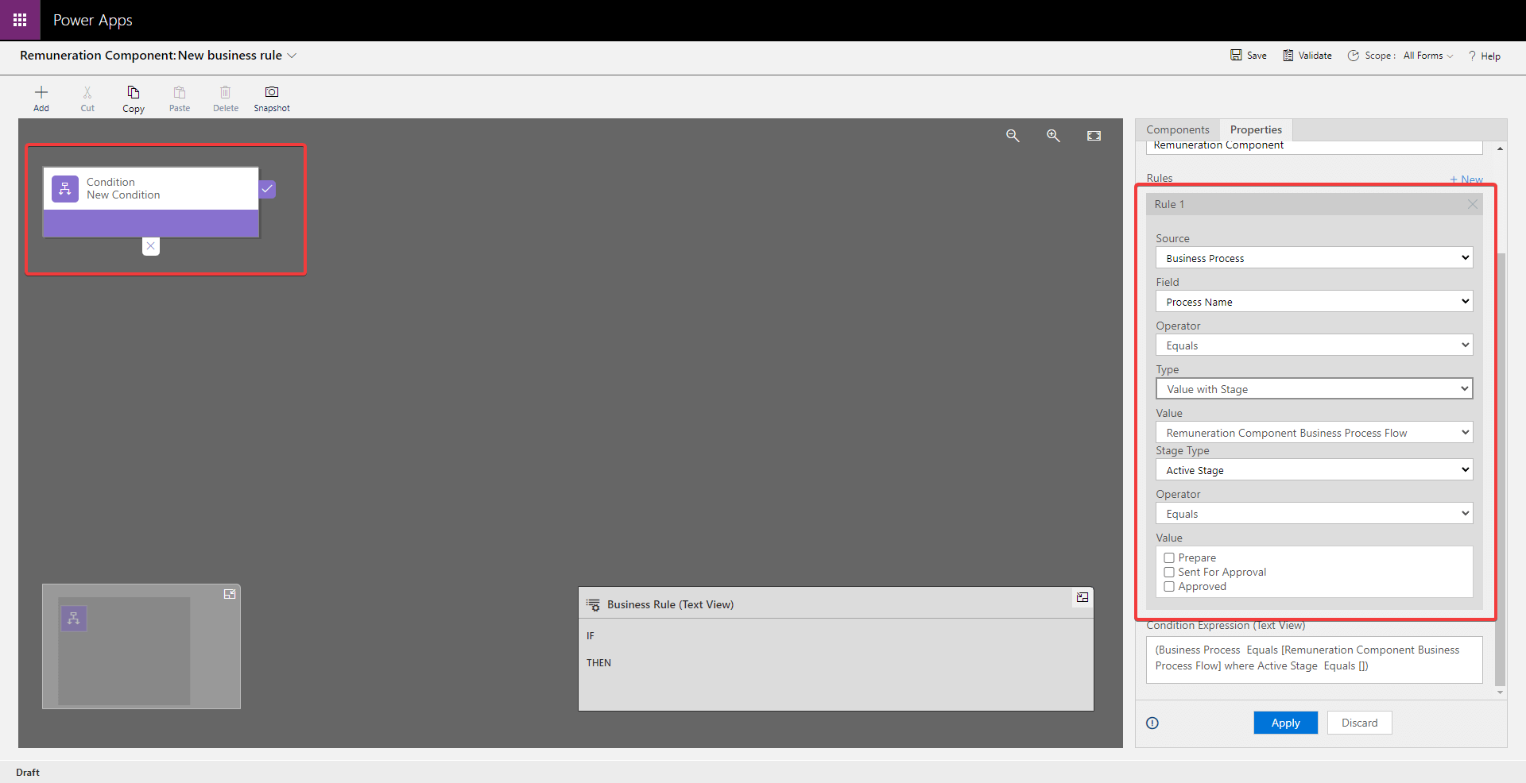The image size is (1526, 783).
Task: Click the Business Rule Text View list icon
Action: [x=593, y=604]
